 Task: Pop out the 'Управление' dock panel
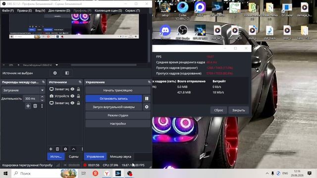[x=149, y=82]
